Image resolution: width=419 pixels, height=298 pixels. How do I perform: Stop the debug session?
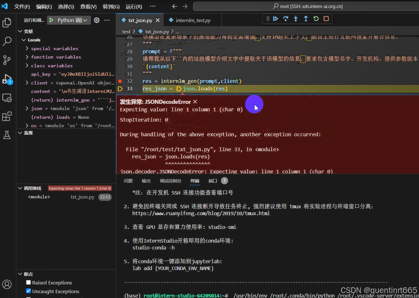pos(326,19)
